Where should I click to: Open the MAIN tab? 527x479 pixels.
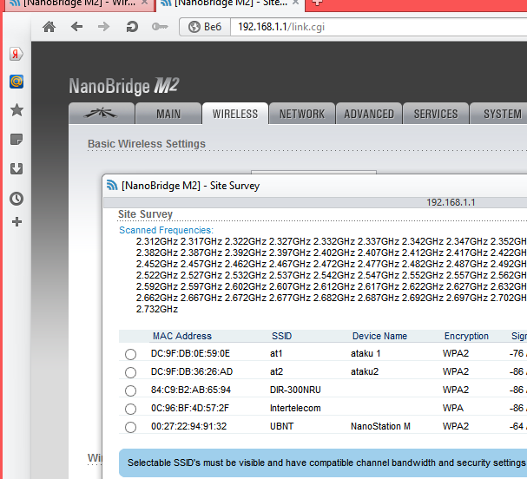[168, 114]
